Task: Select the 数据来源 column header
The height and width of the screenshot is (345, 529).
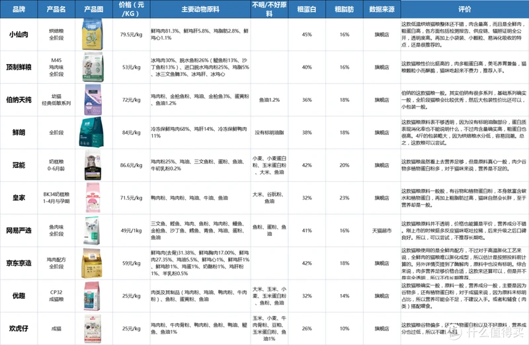Action: pos(382,9)
